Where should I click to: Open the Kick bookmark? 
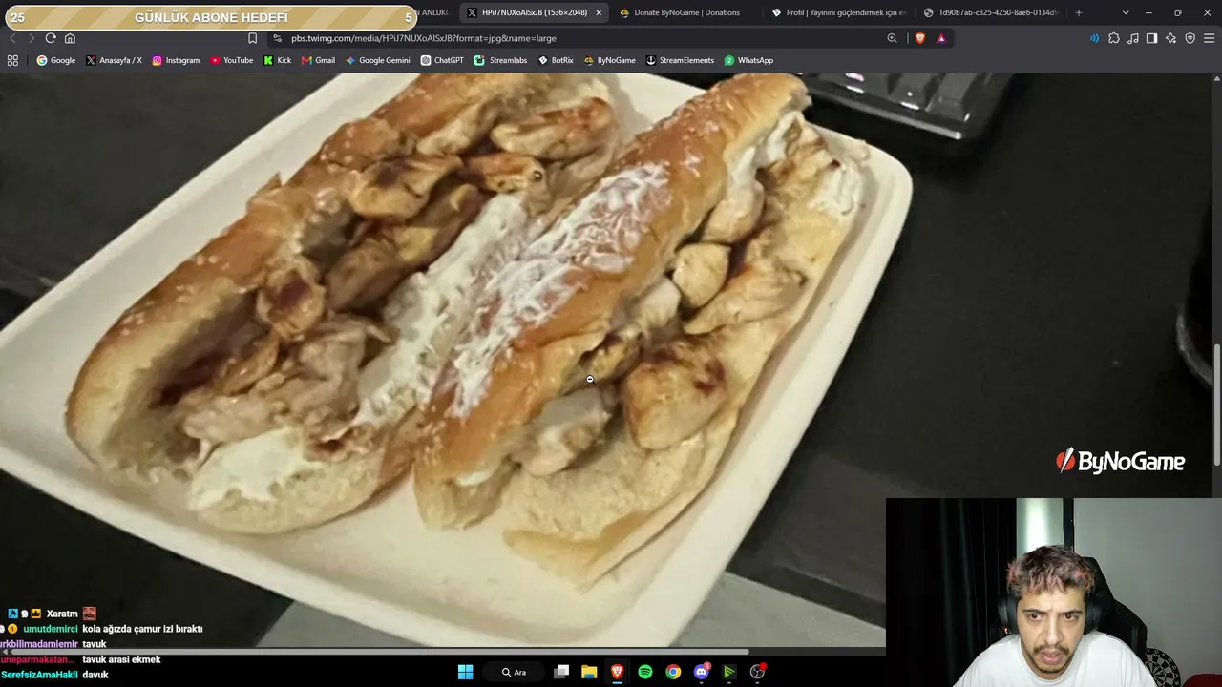(277, 60)
